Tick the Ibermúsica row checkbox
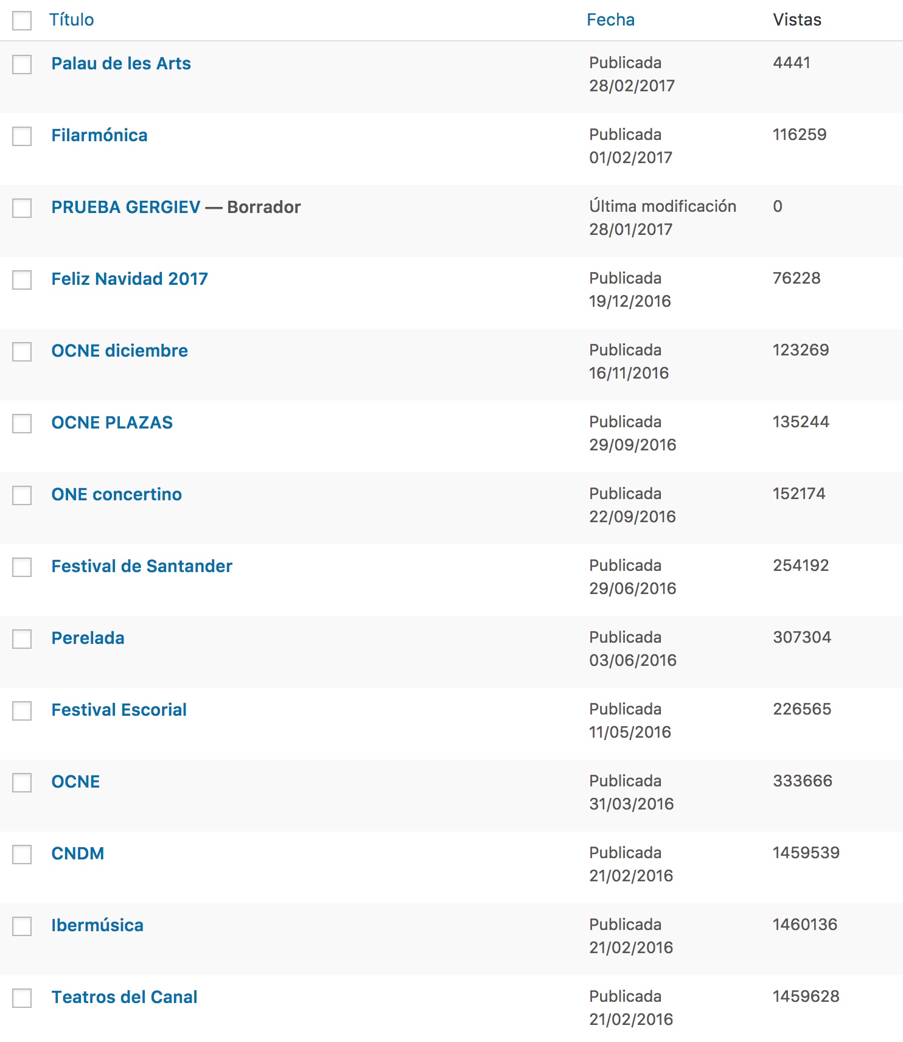The width and height of the screenshot is (903, 1042). [22, 926]
